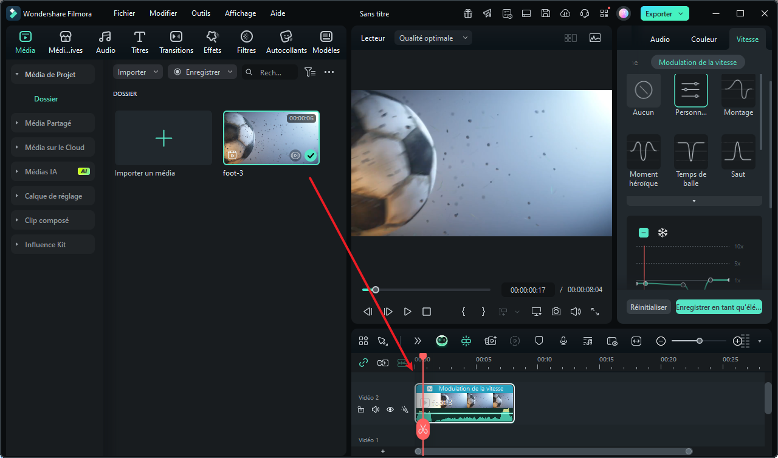Open the Autocollants panel

pyautogui.click(x=286, y=43)
